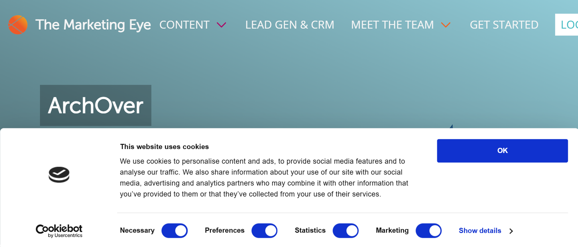Click the white button at right of navbar
The image size is (578, 247).
click(567, 25)
